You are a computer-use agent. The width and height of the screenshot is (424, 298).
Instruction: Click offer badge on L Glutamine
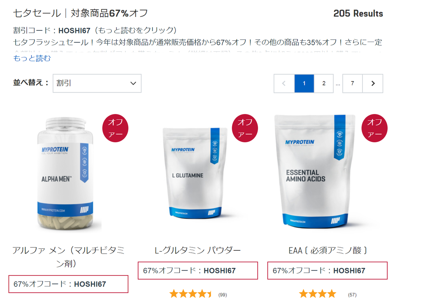pos(245,128)
